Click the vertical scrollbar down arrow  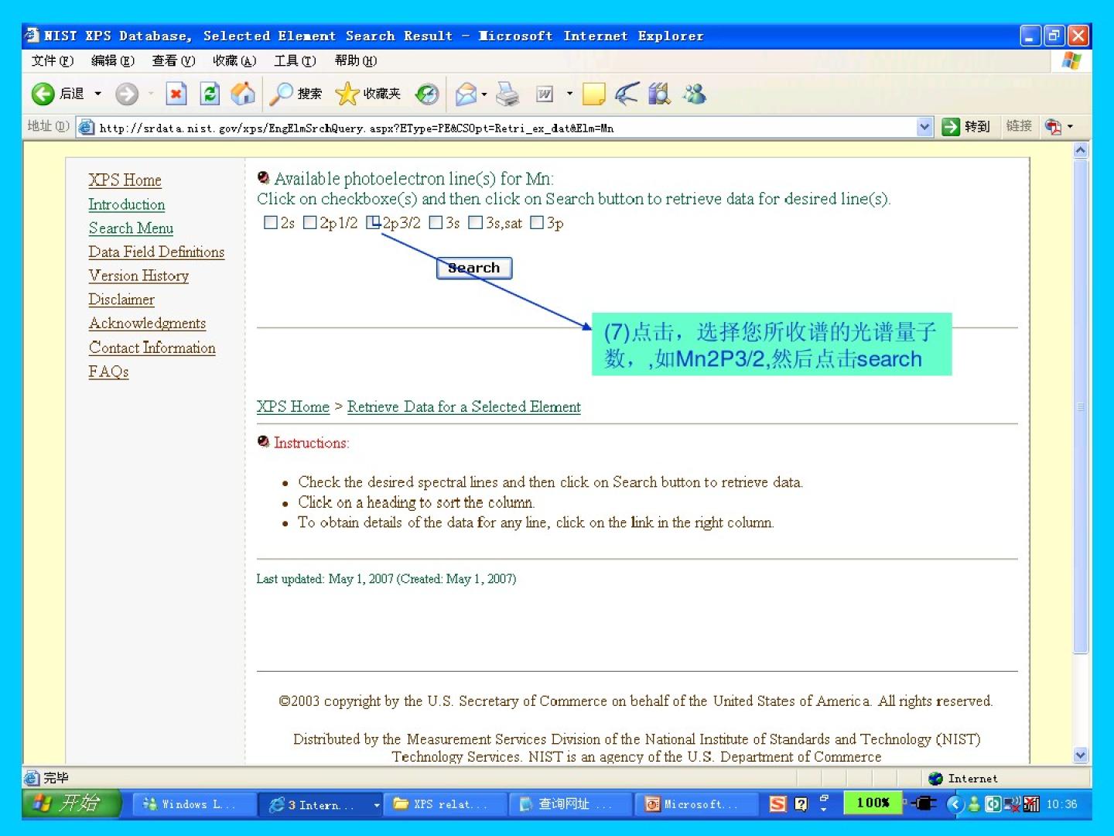(x=1081, y=755)
